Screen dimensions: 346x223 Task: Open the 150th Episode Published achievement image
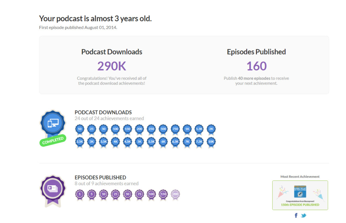click(x=300, y=195)
